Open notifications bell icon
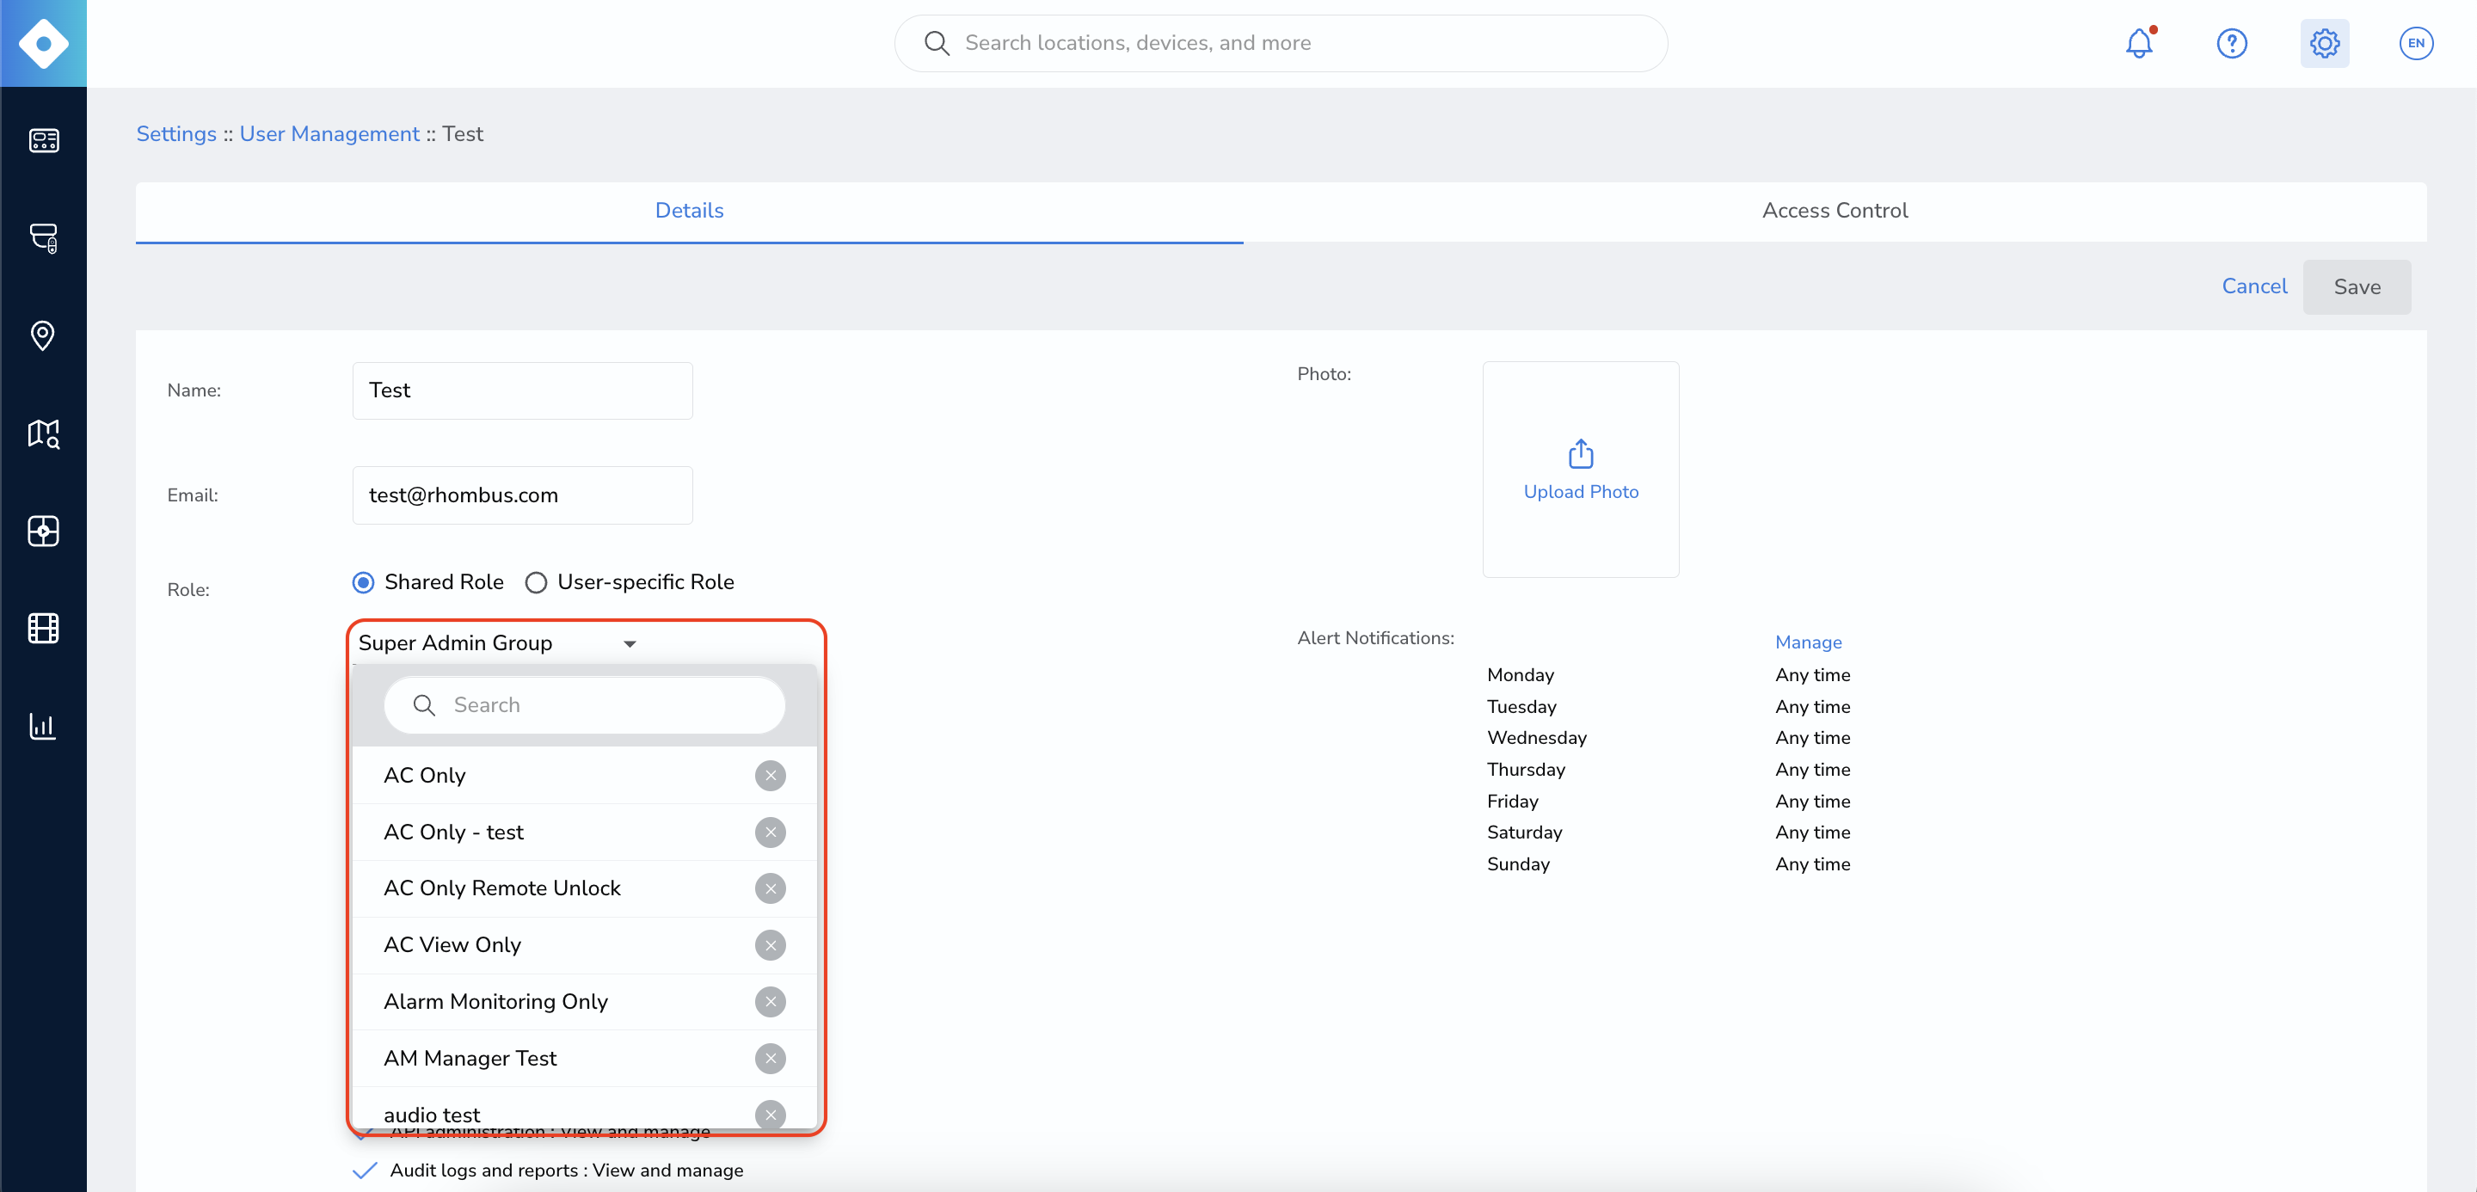The height and width of the screenshot is (1192, 2477). tap(2140, 43)
